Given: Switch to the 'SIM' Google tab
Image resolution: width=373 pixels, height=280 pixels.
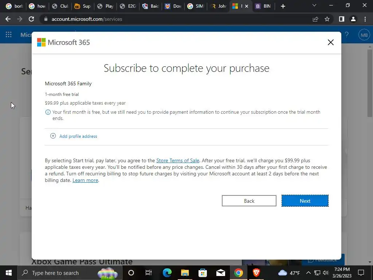Looking at the screenshot, I should point(196,6).
